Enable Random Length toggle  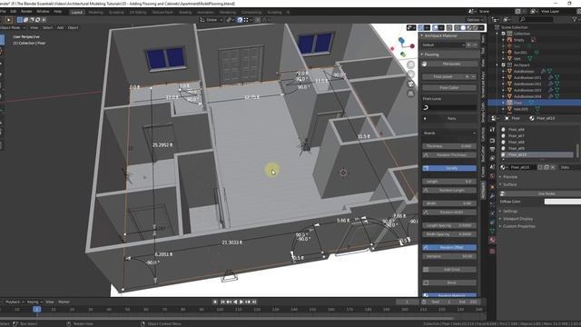[x=449, y=190]
